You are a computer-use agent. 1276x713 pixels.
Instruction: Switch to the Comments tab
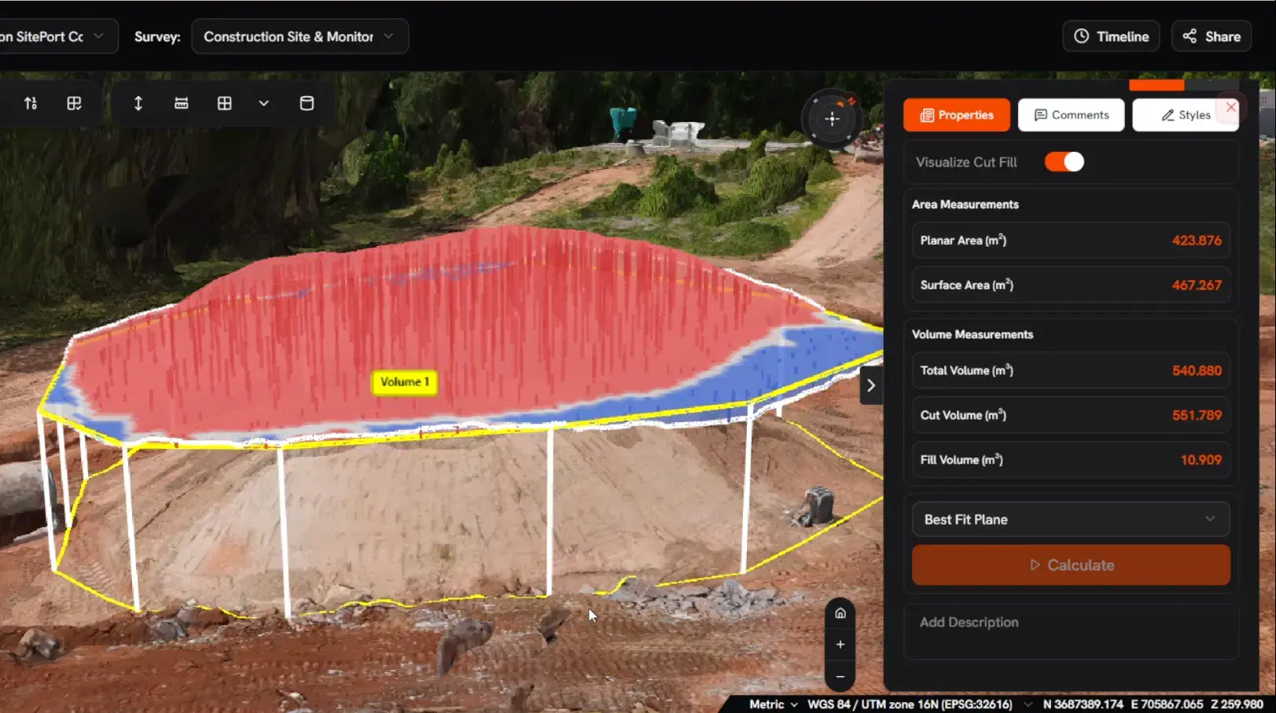1071,115
